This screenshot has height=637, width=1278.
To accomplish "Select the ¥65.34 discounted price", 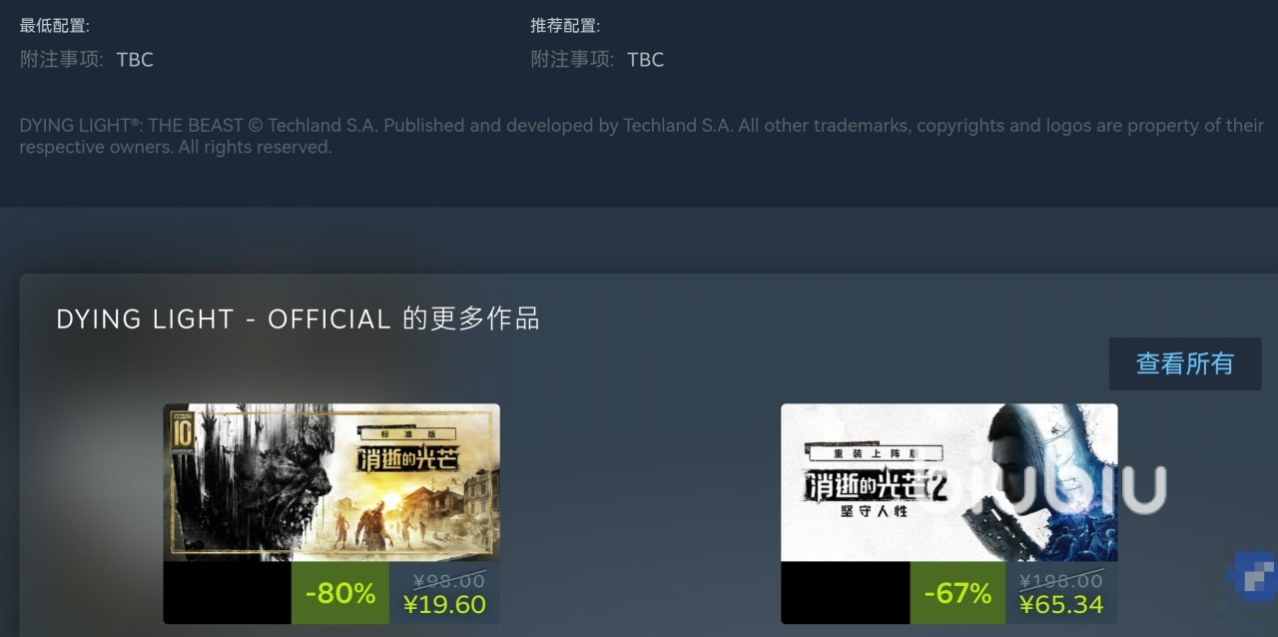I will tap(1061, 604).
